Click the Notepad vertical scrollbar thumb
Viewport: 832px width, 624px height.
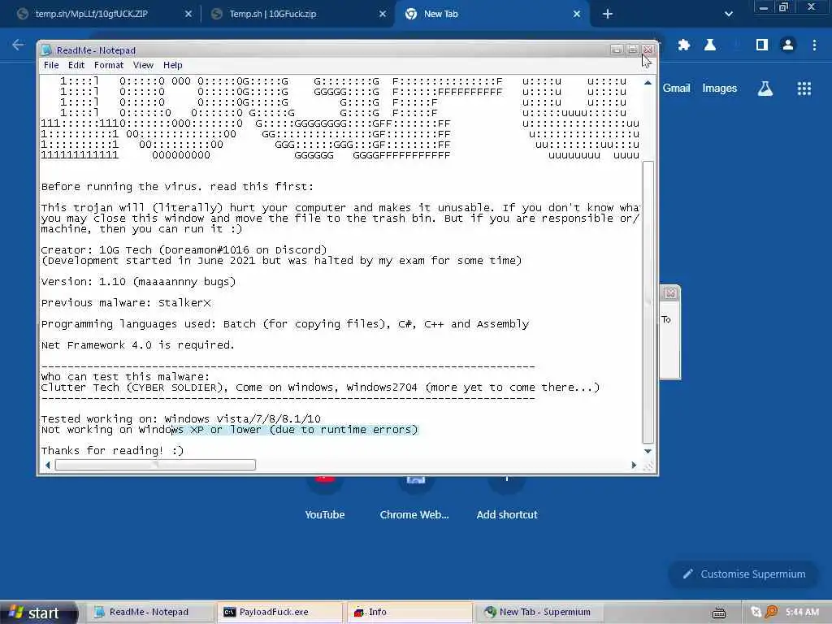click(648, 301)
